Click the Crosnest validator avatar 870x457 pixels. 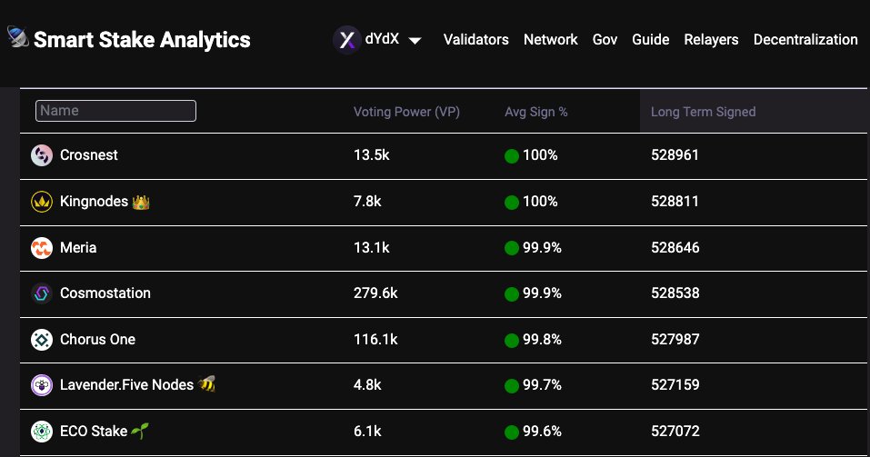(x=42, y=155)
